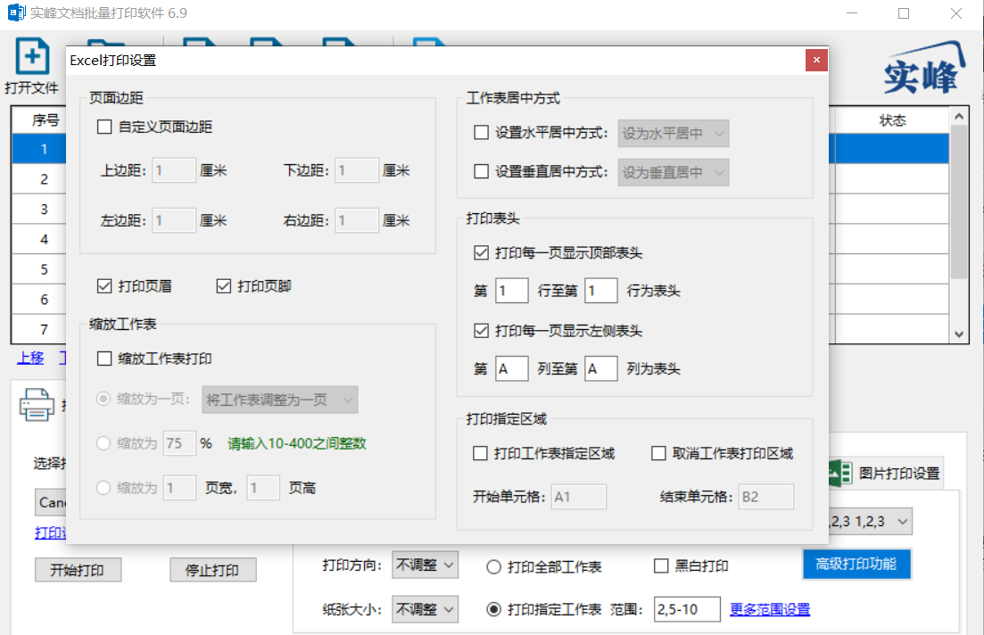Enable 设置水平居中方式 checkbox
Image resolution: width=984 pixels, height=635 pixels.
pos(482,133)
